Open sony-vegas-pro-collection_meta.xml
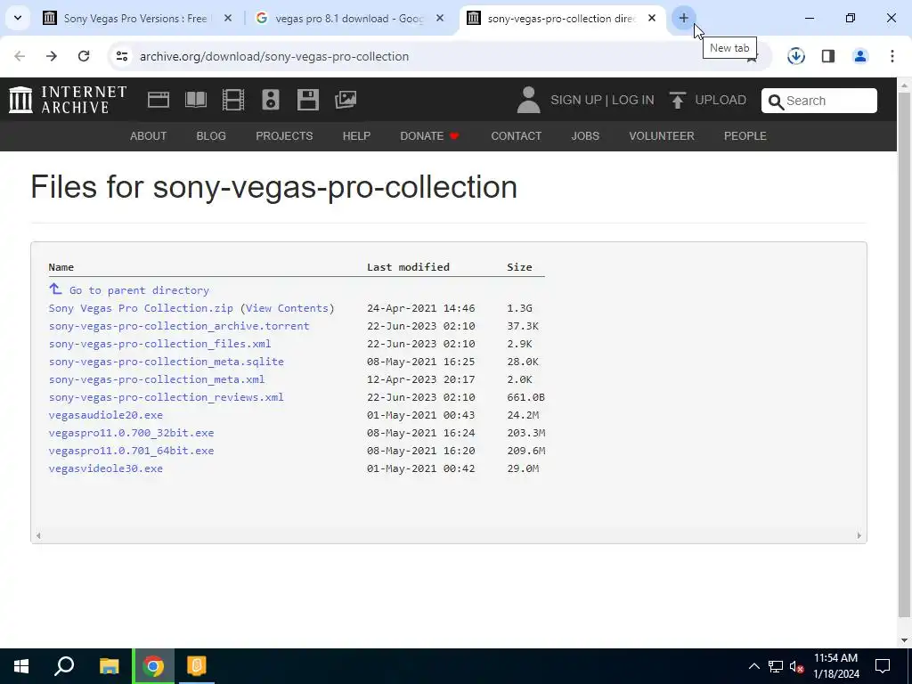The width and height of the screenshot is (912, 684). 157,379
